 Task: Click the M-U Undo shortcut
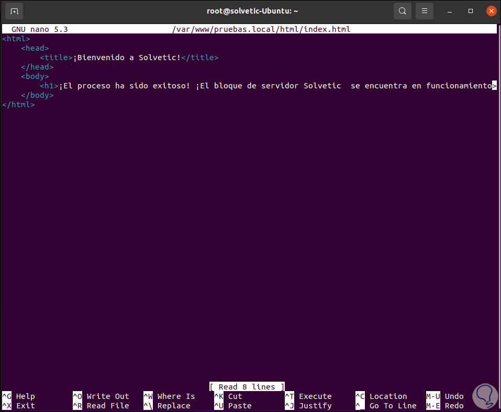point(445,396)
